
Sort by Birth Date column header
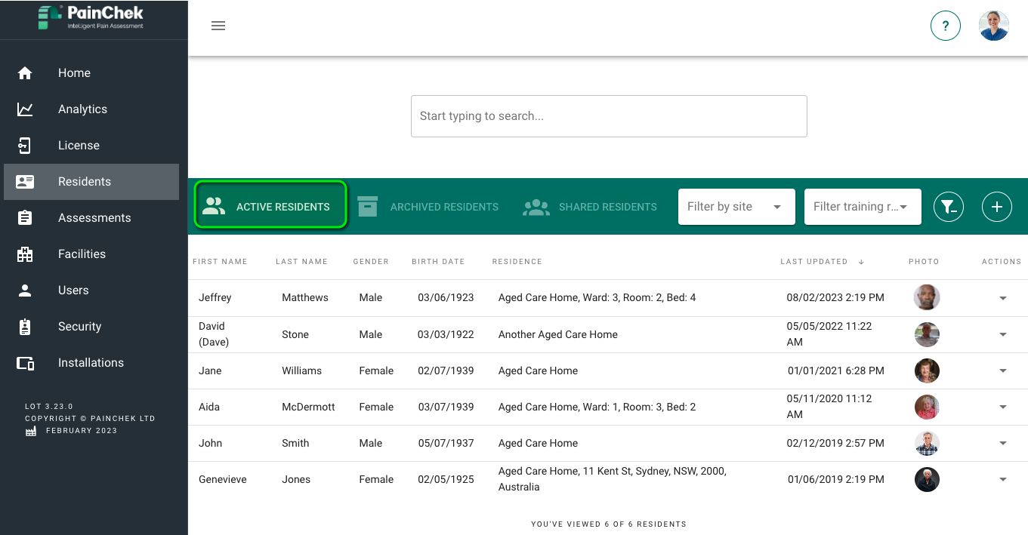click(438, 262)
